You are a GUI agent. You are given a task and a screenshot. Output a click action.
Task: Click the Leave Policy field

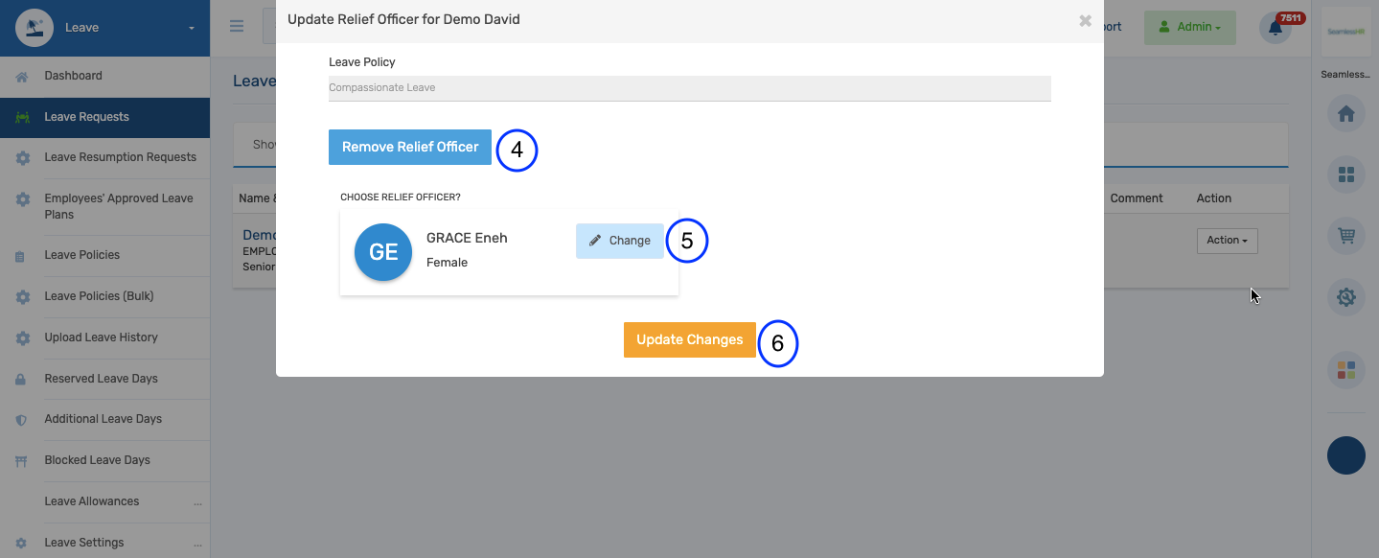pyautogui.click(x=689, y=88)
